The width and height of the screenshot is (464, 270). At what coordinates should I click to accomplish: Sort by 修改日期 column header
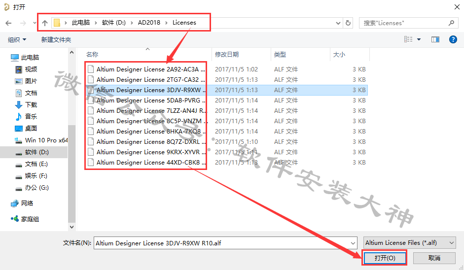227,54
